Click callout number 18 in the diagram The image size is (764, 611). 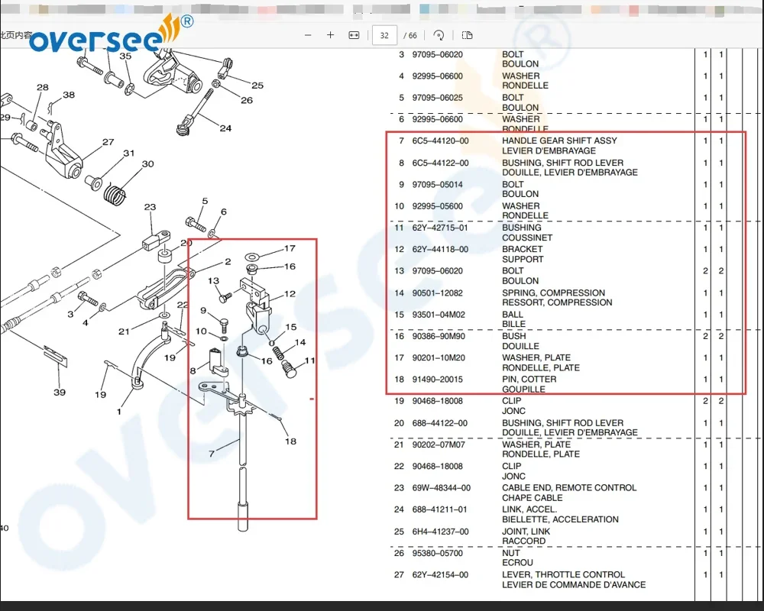[x=290, y=441]
